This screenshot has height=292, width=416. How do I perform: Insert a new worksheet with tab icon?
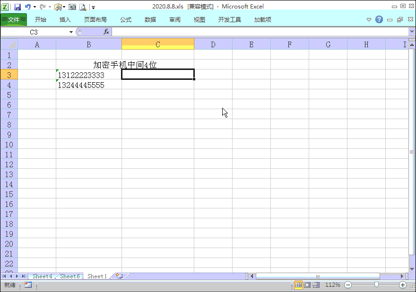[120, 276]
